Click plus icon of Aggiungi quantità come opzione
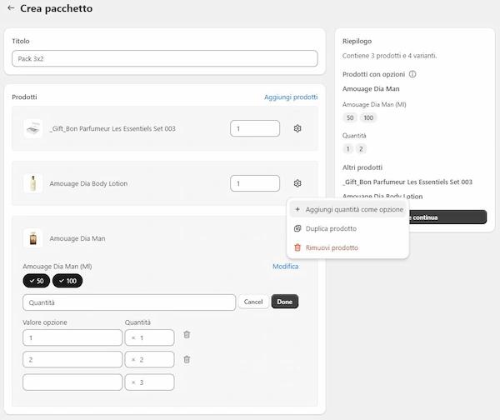This screenshot has width=500, height=420. point(297,209)
